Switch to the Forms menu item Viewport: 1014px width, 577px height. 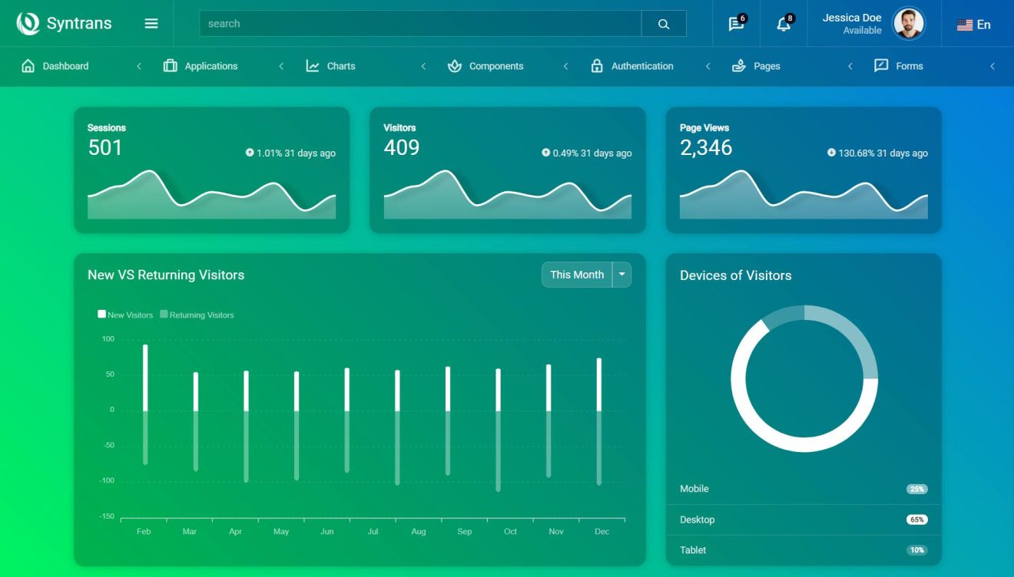coord(910,66)
